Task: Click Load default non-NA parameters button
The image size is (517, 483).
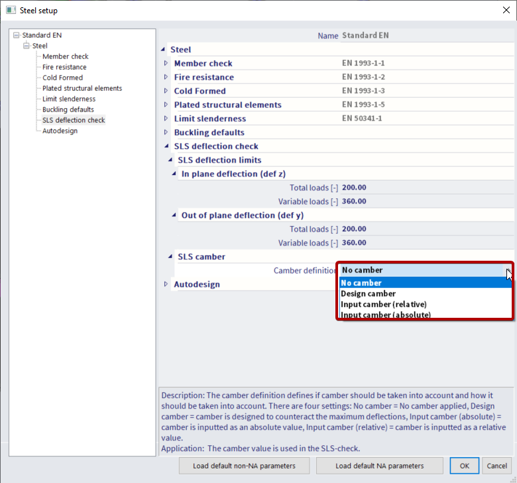Action: pyautogui.click(x=243, y=466)
